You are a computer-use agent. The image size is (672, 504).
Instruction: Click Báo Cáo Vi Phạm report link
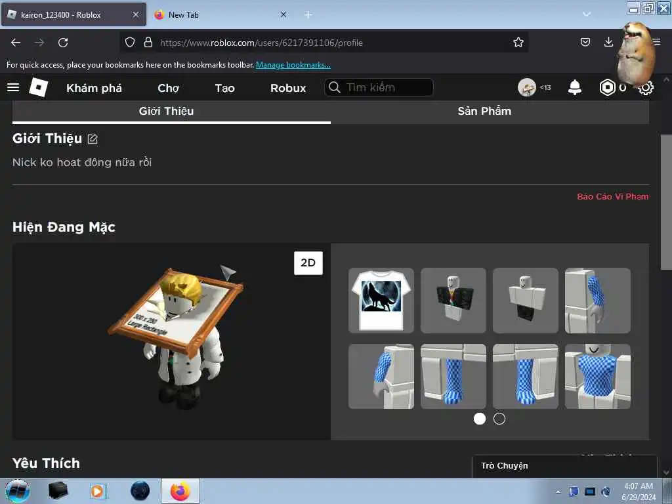pyautogui.click(x=613, y=196)
